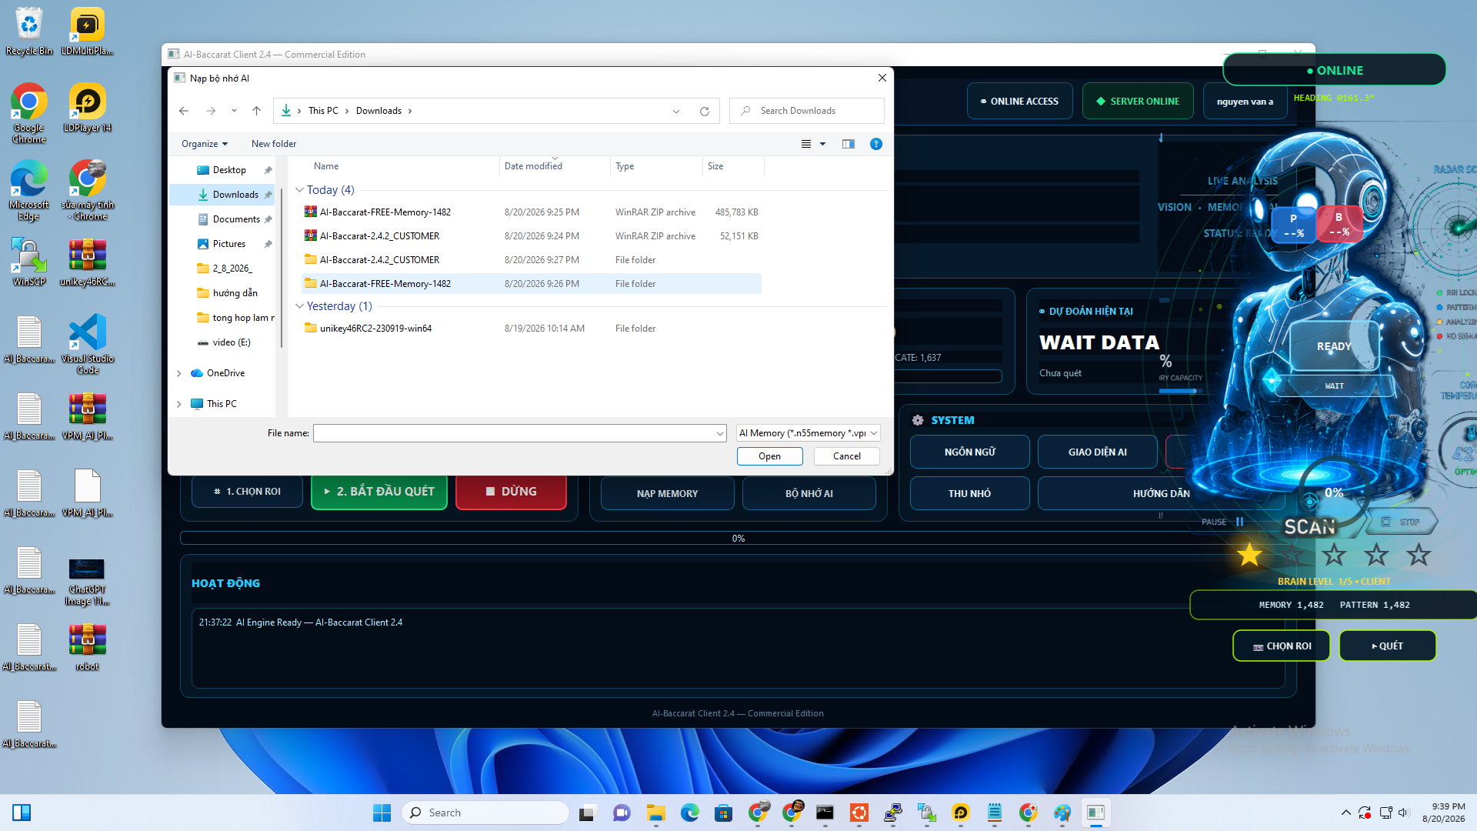Open the file type filter combo box

click(808, 433)
